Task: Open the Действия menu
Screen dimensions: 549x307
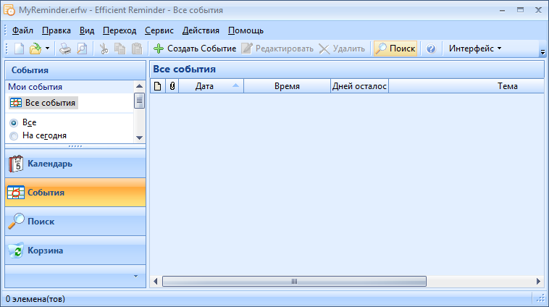Action: 201,30
